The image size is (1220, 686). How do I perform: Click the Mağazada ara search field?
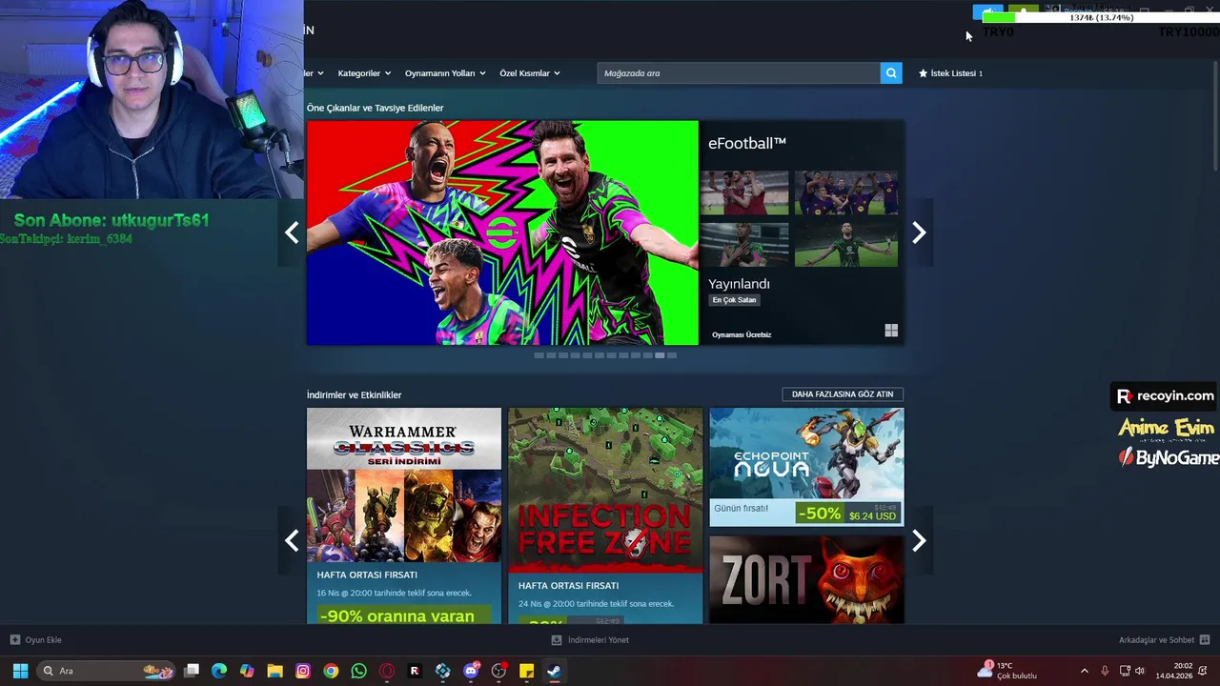pos(739,73)
